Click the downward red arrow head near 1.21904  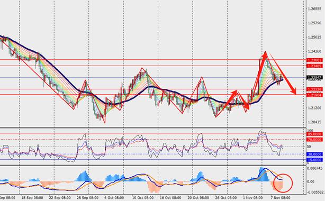(294, 91)
